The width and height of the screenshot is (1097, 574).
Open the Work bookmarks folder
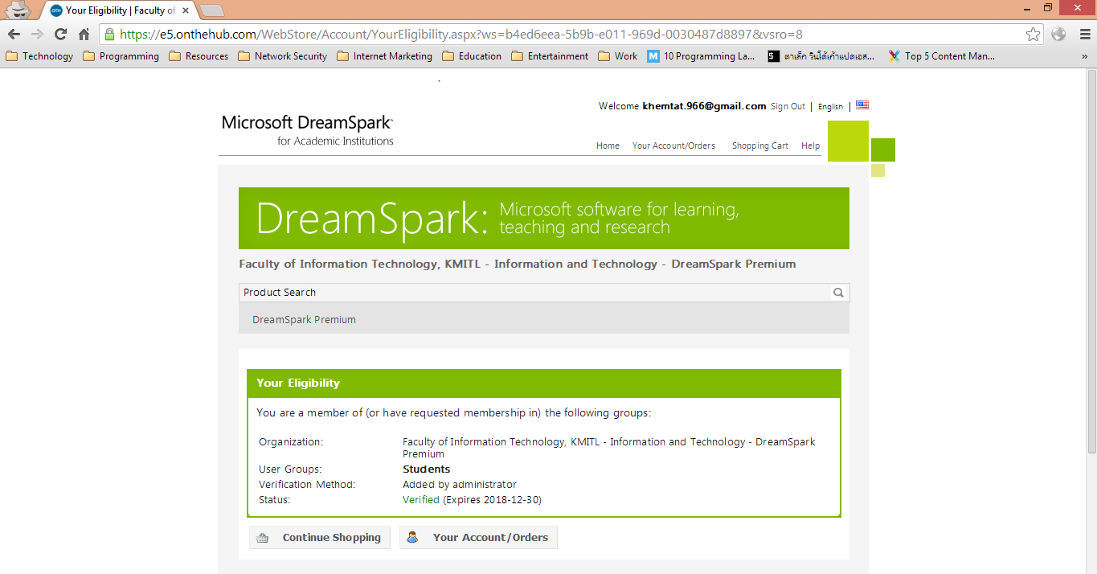(618, 56)
